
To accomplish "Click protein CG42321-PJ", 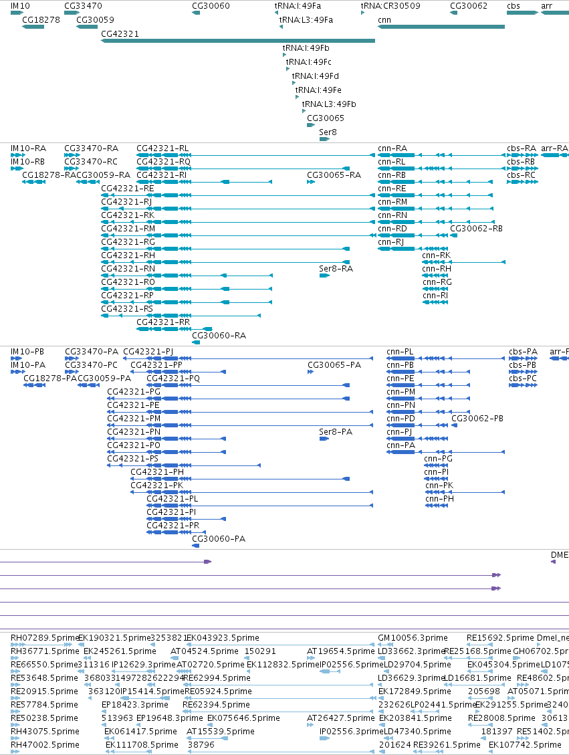I will point(148,352).
